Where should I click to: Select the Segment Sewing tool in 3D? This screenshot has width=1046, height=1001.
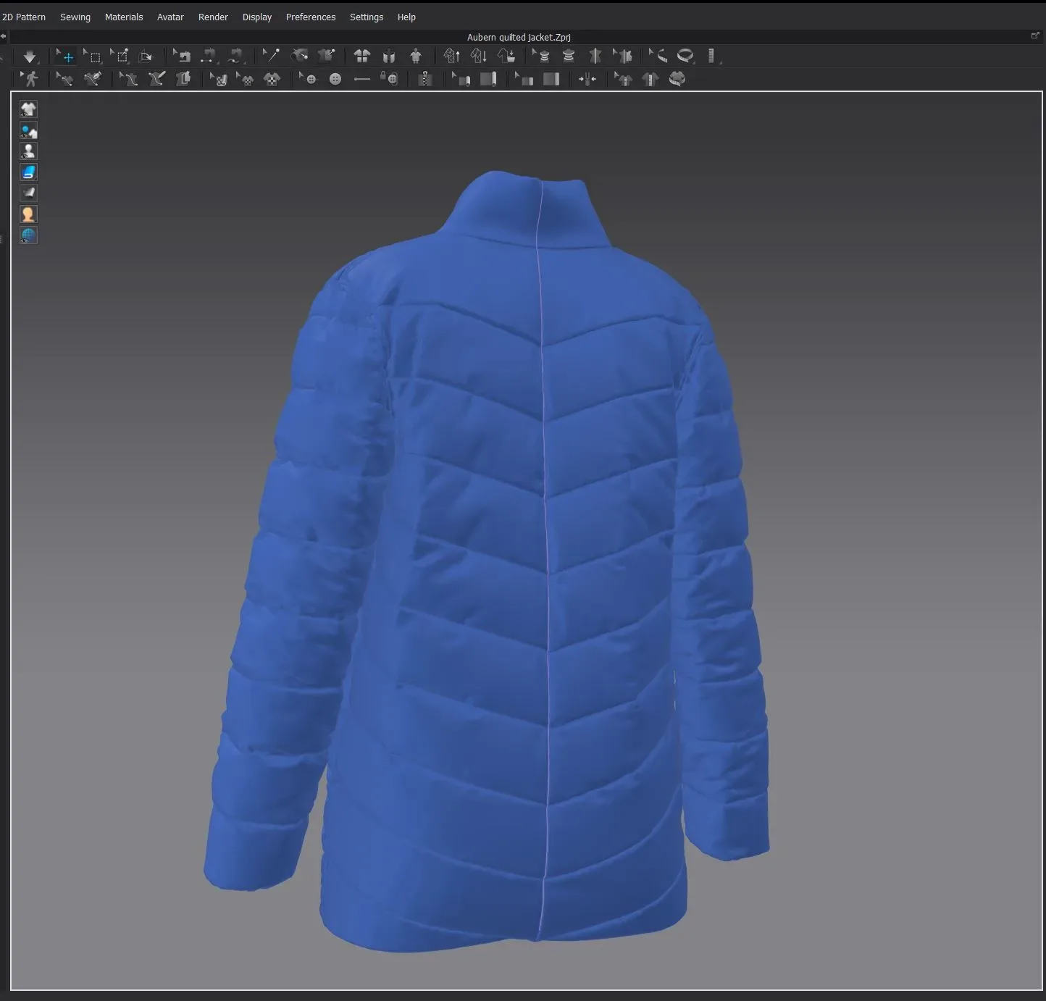(209, 56)
